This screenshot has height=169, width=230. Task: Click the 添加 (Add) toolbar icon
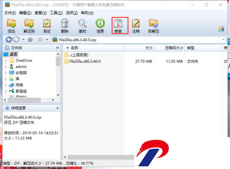11,26
